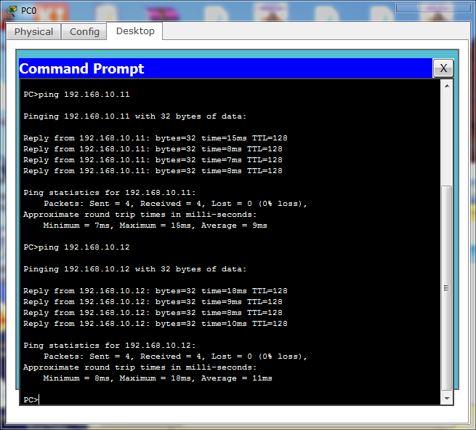Click the reply line with time=15ms
476x430 pixels.
pyautogui.click(x=156, y=138)
